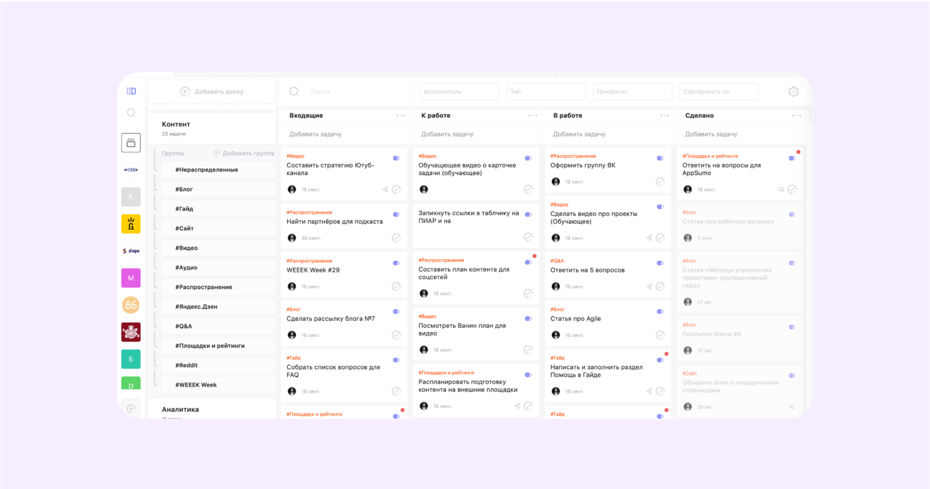Open the Исполнитель filter dropdown
This screenshot has height=489, width=930.
coord(459,91)
